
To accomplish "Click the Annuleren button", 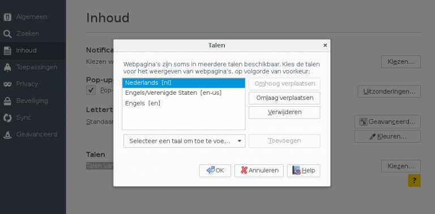I will tap(259, 171).
